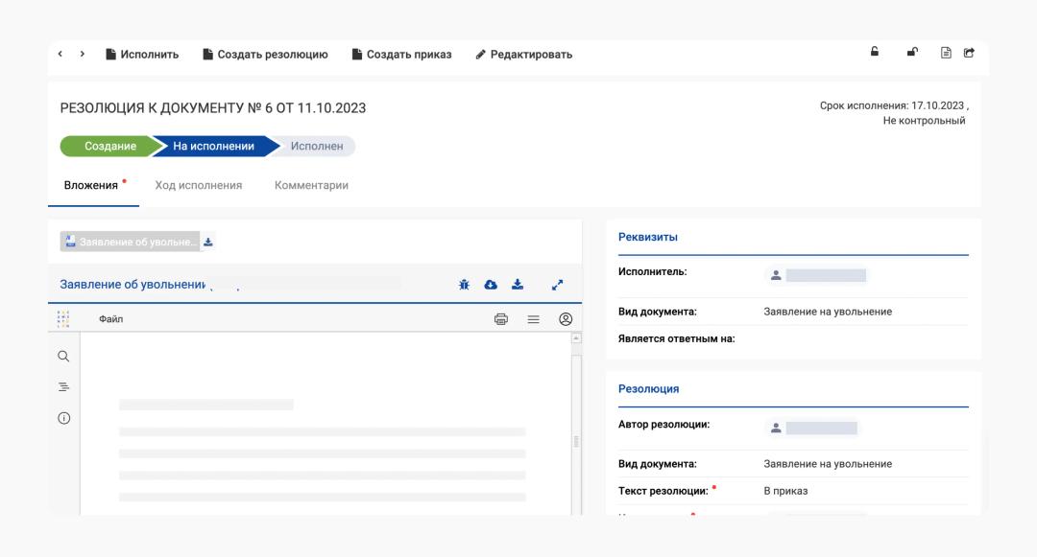This screenshot has width=1037, height=557.
Task: Expand the attachment viewer to fullscreen
Action: pos(557,285)
